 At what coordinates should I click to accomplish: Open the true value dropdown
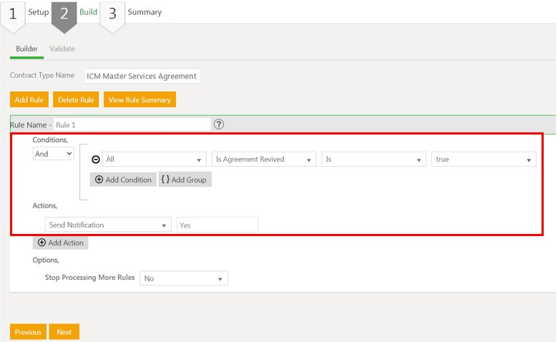(x=484, y=160)
